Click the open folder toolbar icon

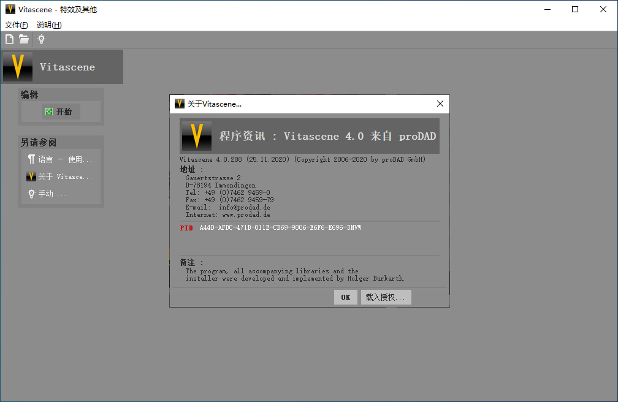24,39
